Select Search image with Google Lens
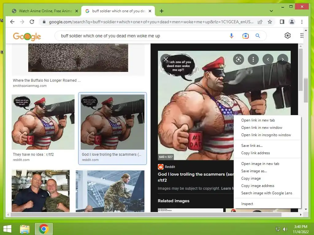The height and width of the screenshot is (235, 314). click(x=267, y=193)
